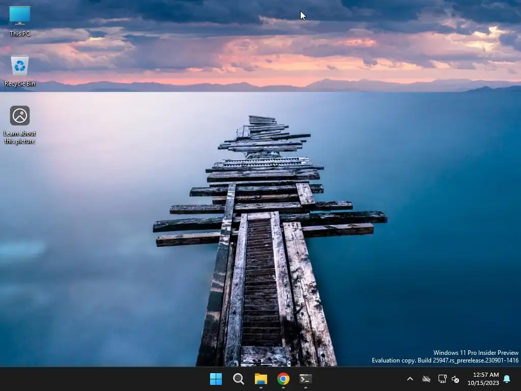Image resolution: width=521 pixels, height=391 pixels.
Task: Open Google Chrome from the taskbar
Action: [x=283, y=379]
